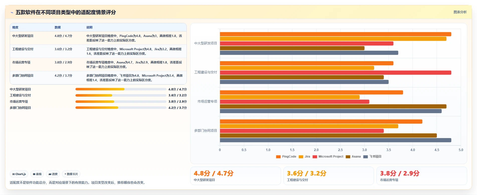The width and height of the screenshot is (477, 195).
Task: Click the 2.5 tick on x-axis
Action: (340, 150)
